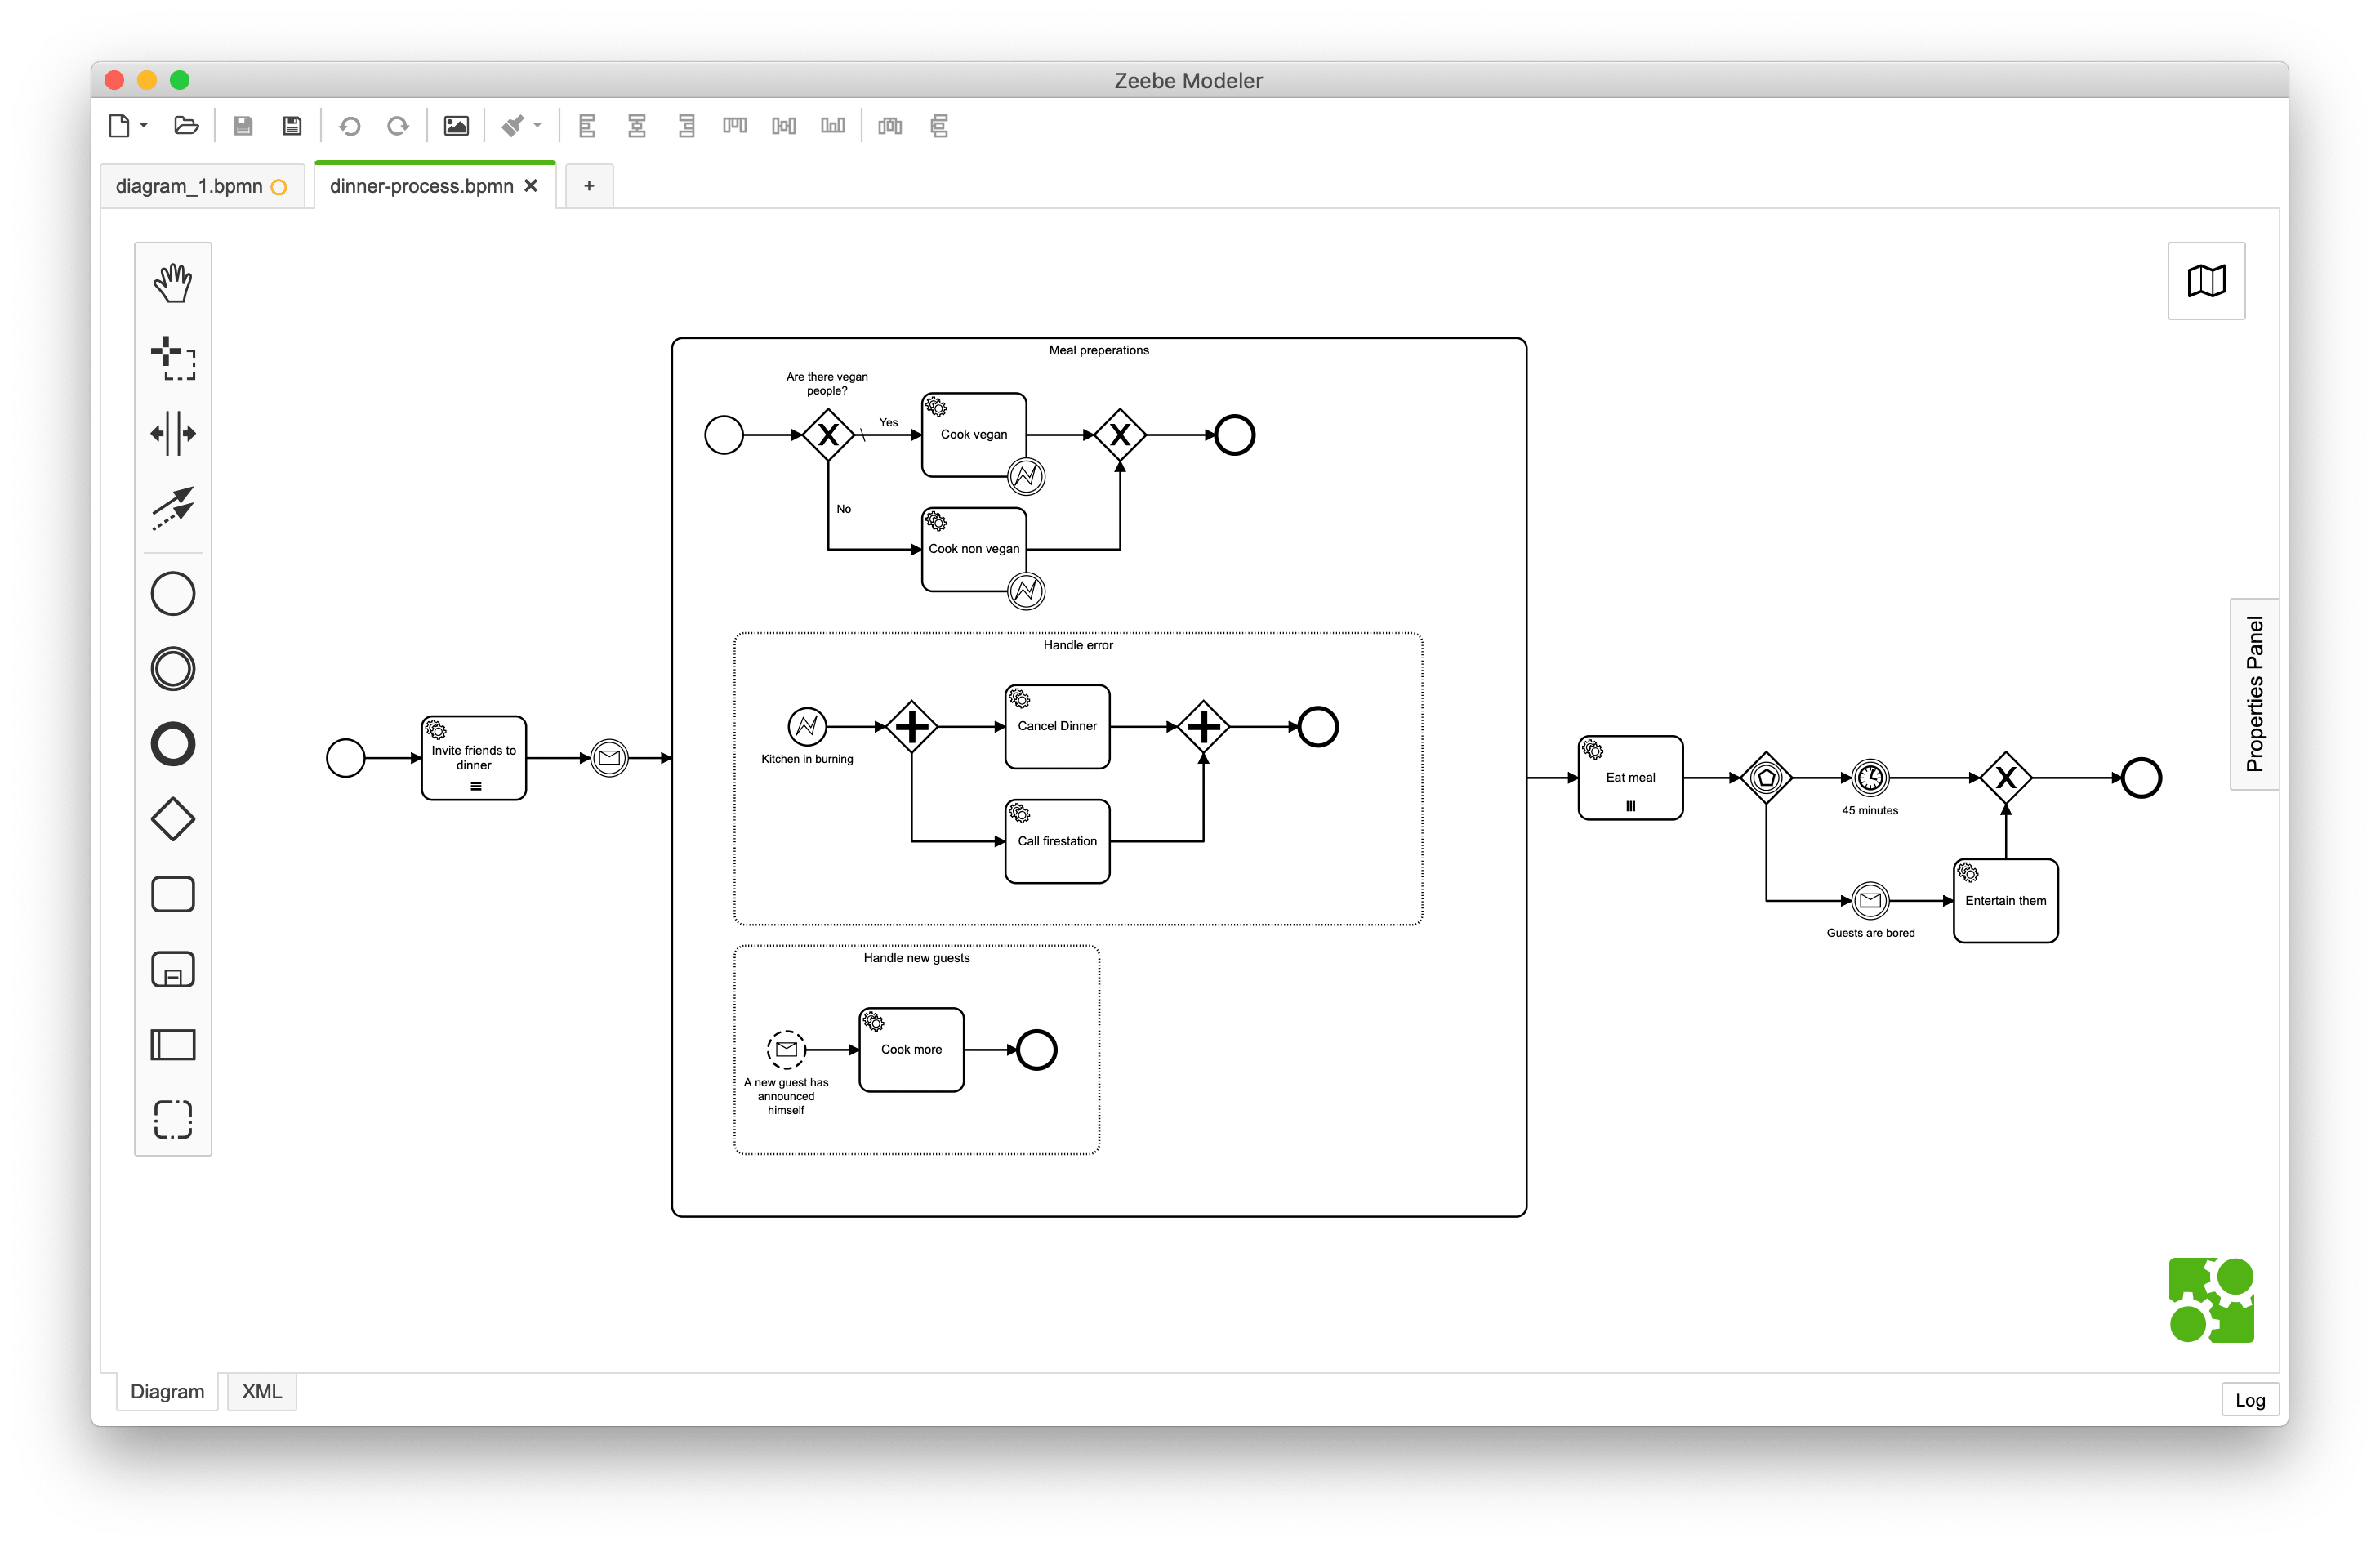Open the new file dropdown arrow
The width and height of the screenshot is (2380, 1547).
[144, 125]
